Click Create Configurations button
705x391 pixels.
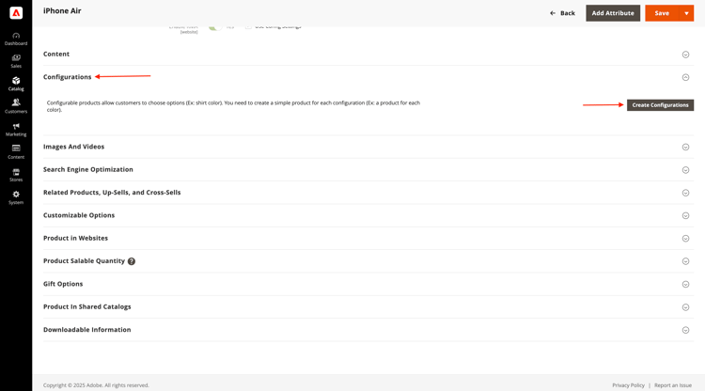click(660, 104)
